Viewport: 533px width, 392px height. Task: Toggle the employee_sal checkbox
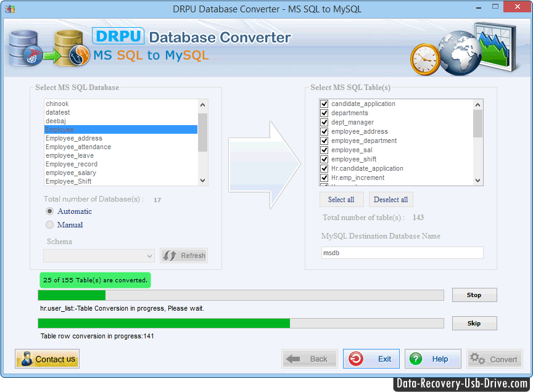click(324, 150)
